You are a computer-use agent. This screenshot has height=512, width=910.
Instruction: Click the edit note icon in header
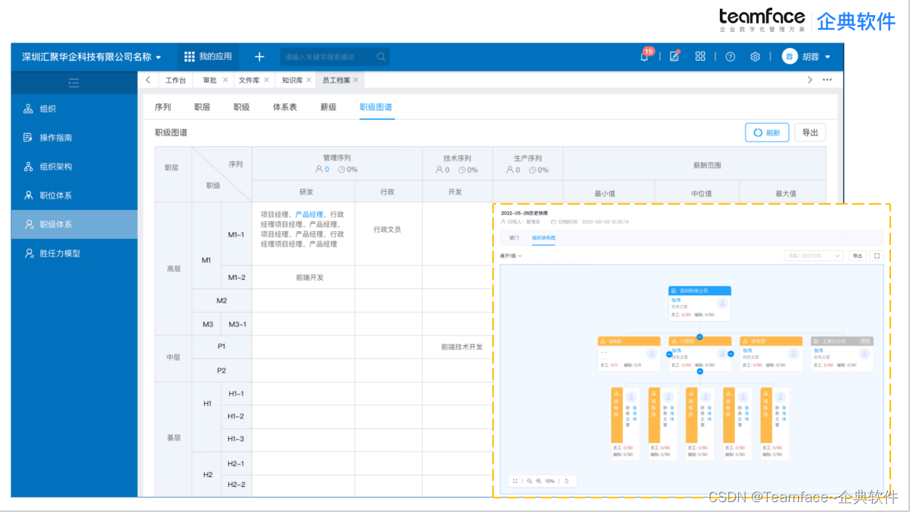pyautogui.click(x=674, y=56)
